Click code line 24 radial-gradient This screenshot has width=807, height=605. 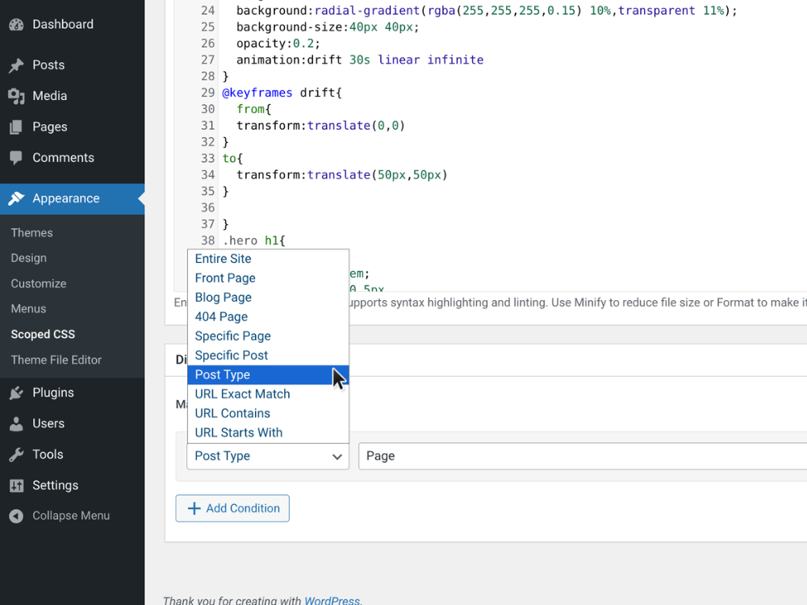coord(487,10)
